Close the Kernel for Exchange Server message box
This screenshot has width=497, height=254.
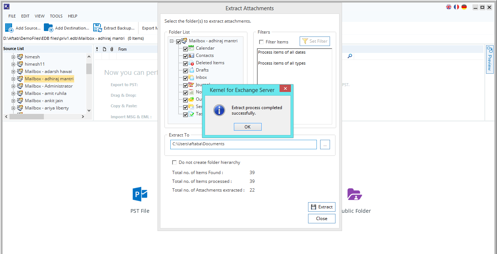(x=285, y=89)
